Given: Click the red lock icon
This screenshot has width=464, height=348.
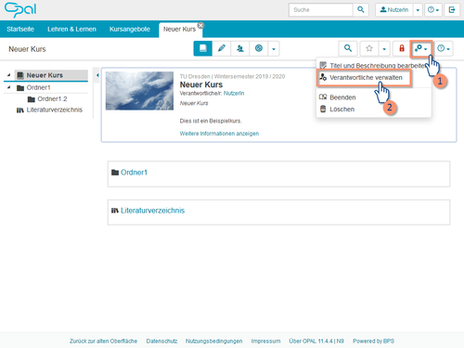Looking at the screenshot, I should pos(402,48).
